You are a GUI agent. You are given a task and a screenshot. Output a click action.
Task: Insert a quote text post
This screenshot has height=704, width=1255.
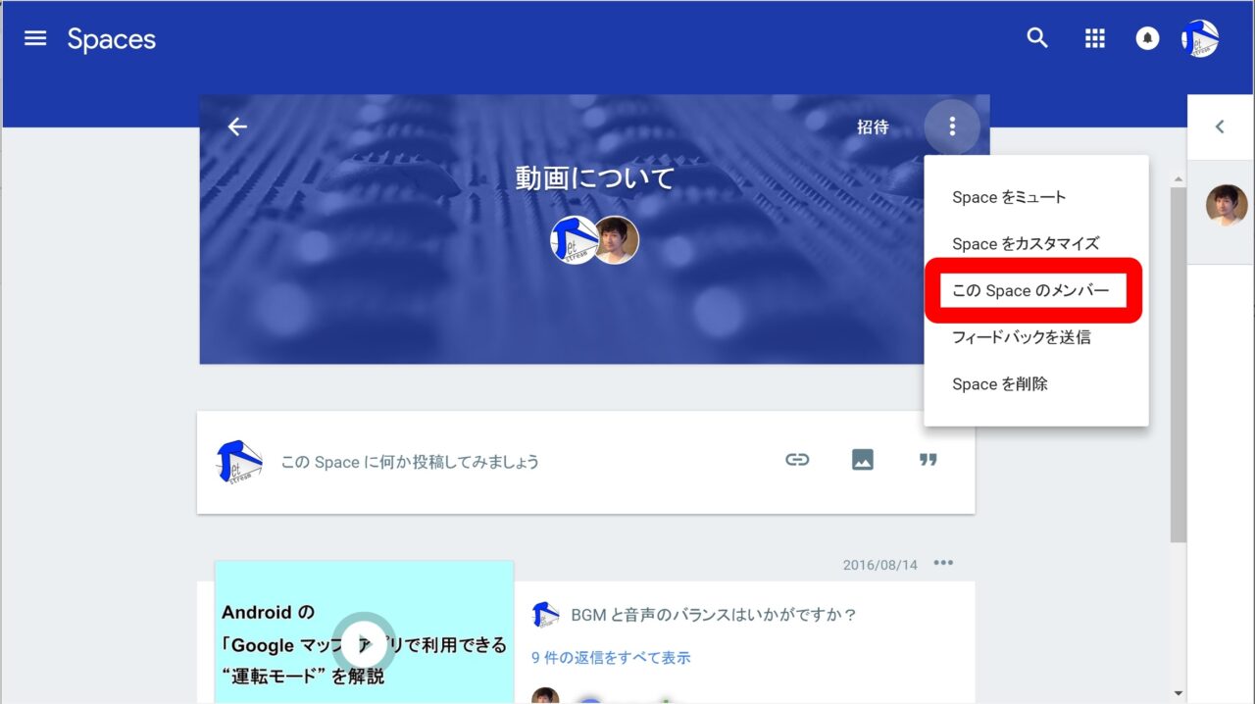point(928,460)
